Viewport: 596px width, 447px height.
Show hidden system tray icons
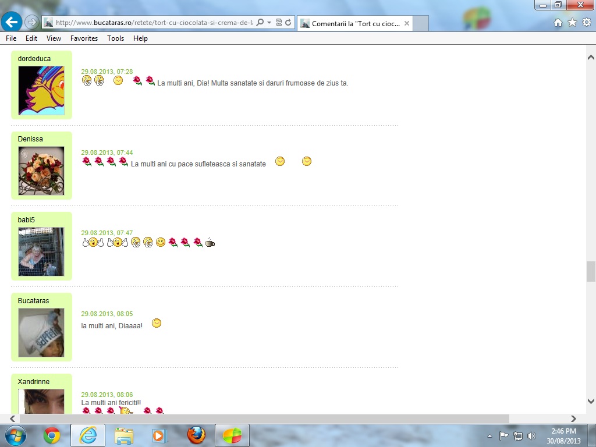click(490, 435)
